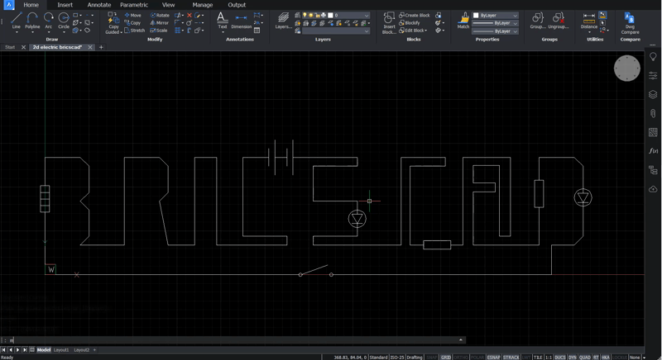
Task: Click the Copy Guided tool
Action: (x=113, y=23)
